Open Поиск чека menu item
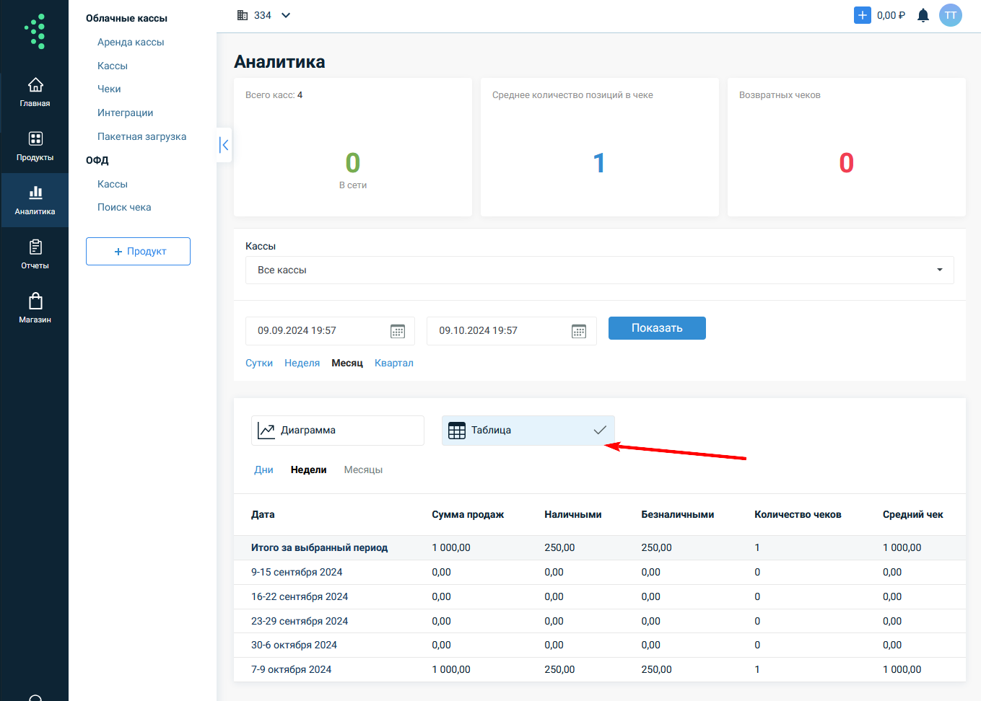The height and width of the screenshot is (701, 981). point(124,207)
